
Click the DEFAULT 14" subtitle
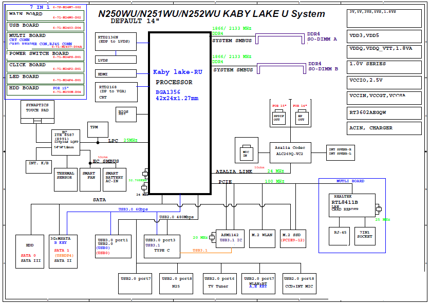click(x=135, y=21)
